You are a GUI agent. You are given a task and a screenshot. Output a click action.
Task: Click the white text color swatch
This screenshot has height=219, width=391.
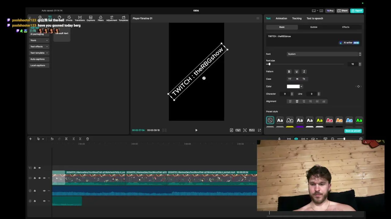click(x=293, y=86)
